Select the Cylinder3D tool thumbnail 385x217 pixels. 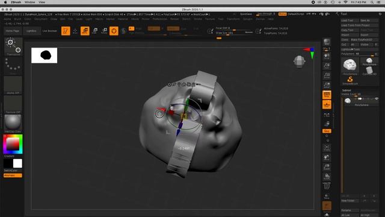(x=369, y=71)
